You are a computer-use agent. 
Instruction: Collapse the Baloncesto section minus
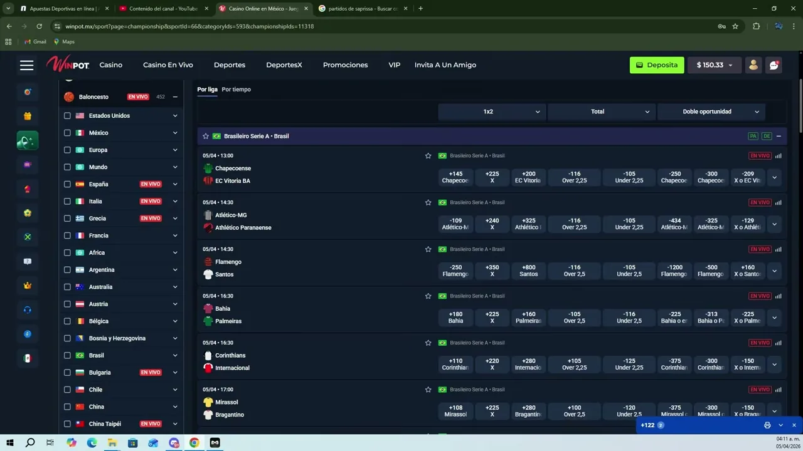pos(175,97)
